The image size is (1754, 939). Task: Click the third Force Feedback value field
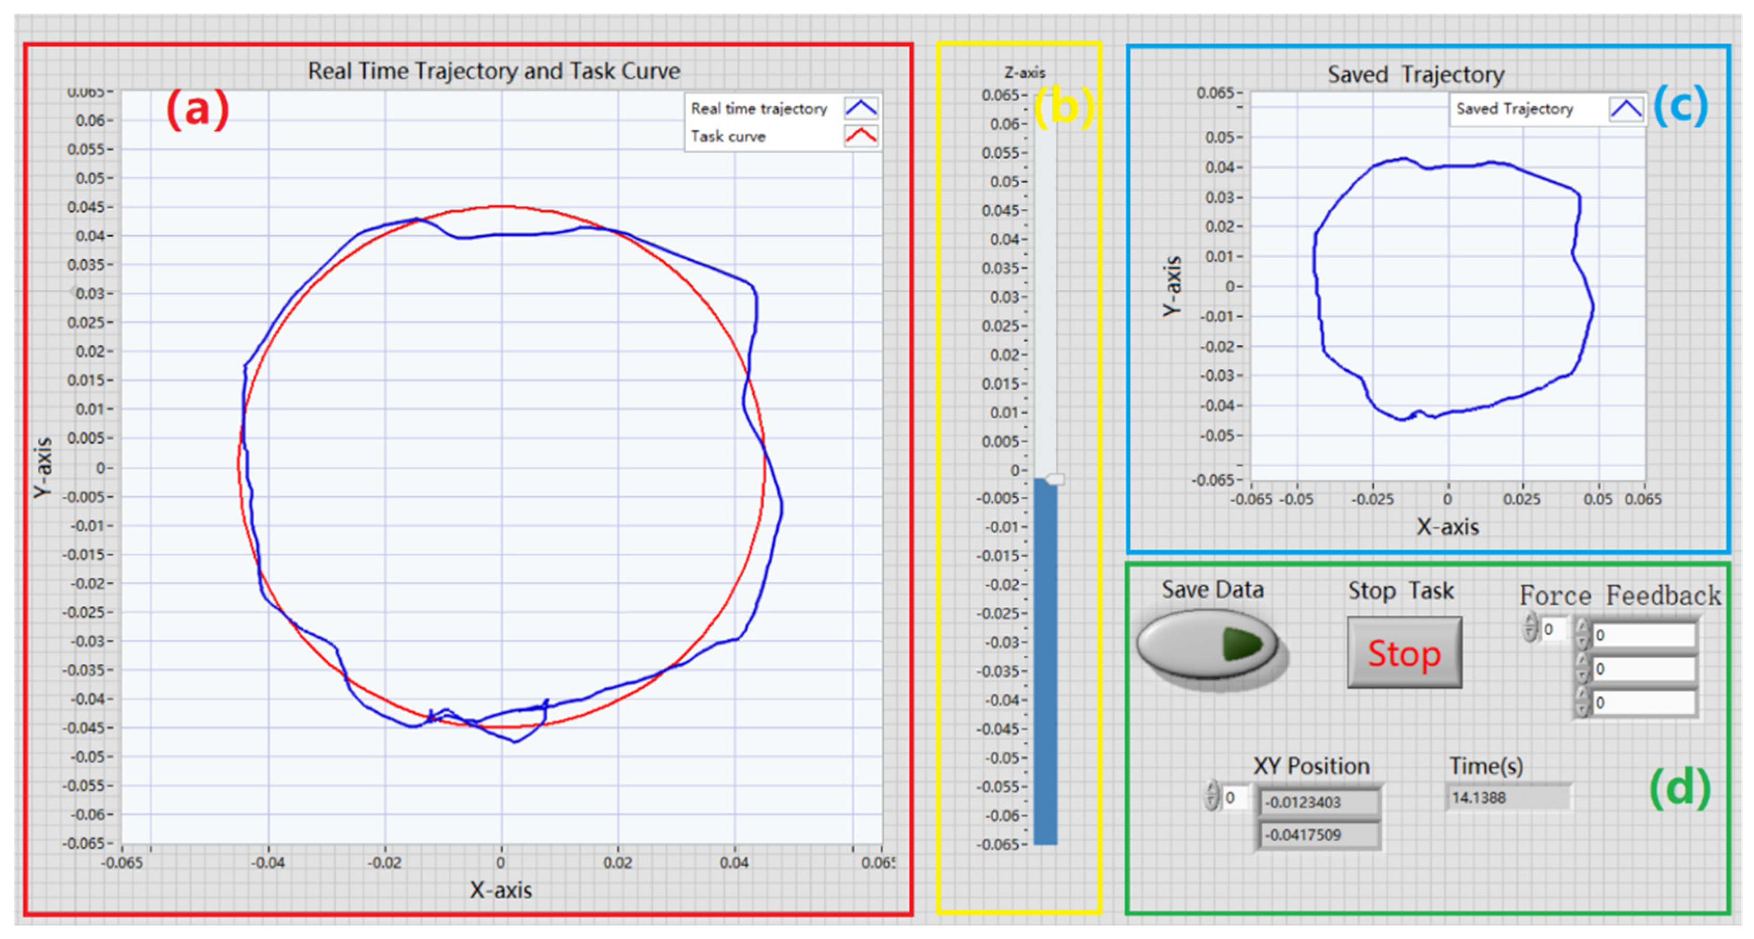tap(1643, 702)
